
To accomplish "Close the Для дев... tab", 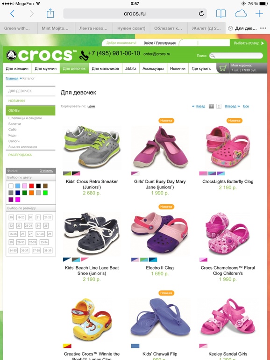I will point(230,28).
